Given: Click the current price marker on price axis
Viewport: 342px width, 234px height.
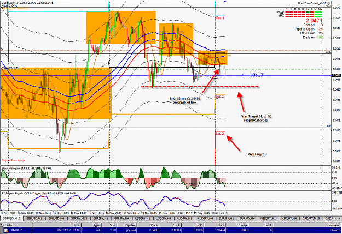Looking at the screenshot, I should pyautogui.click(x=337, y=75).
